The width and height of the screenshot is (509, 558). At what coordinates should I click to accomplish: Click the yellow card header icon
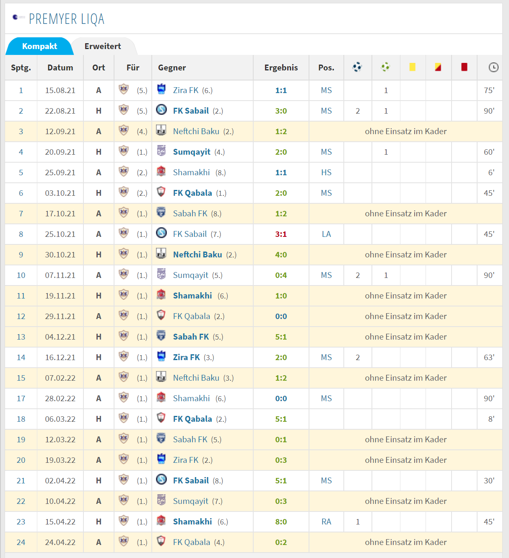[413, 67]
